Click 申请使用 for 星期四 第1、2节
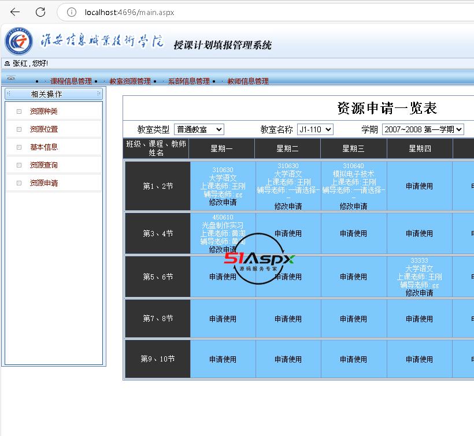The width and height of the screenshot is (474, 436). 419,186
